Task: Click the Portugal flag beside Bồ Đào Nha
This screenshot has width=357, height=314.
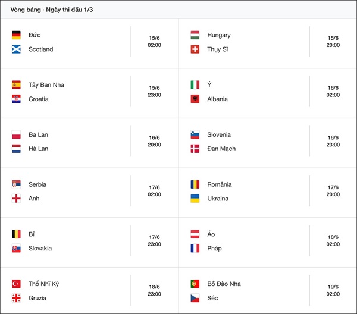Action: point(195,284)
